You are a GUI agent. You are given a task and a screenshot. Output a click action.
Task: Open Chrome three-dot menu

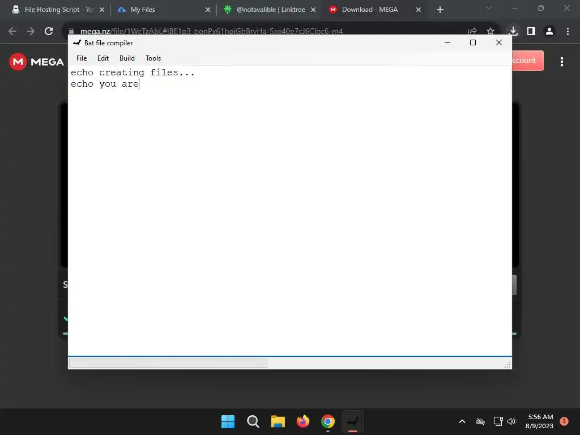coord(568,32)
